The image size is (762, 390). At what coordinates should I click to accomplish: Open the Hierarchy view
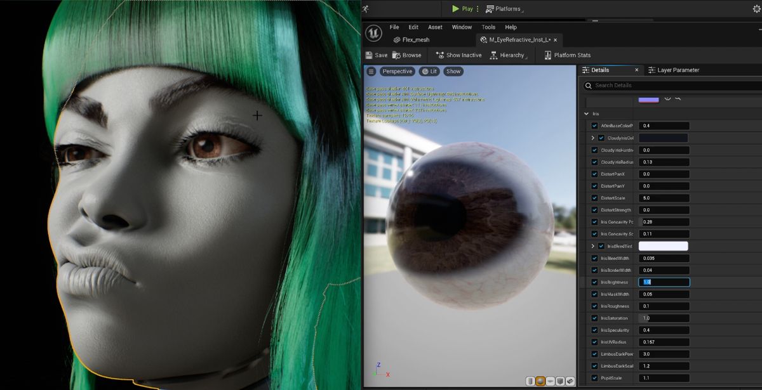pyautogui.click(x=508, y=55)
